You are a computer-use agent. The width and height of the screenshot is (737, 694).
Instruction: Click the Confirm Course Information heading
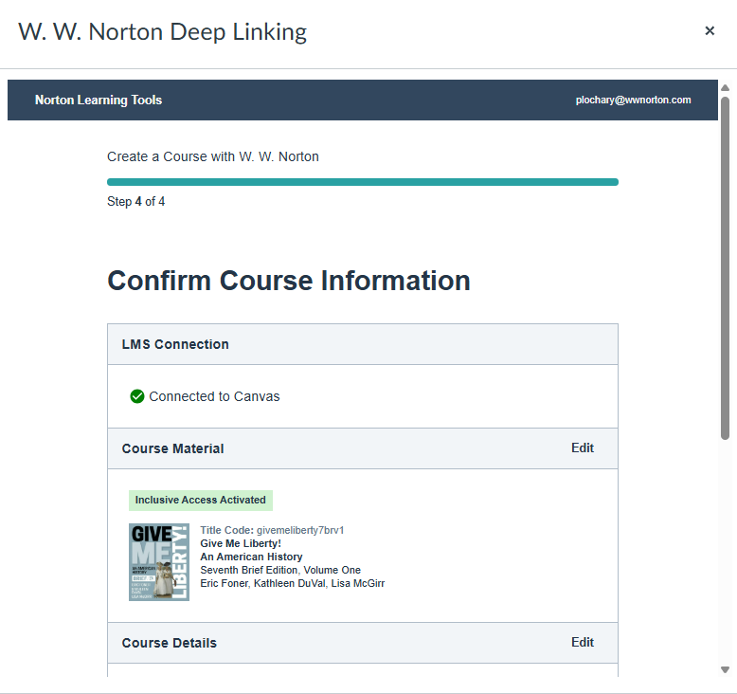[289, 281]
